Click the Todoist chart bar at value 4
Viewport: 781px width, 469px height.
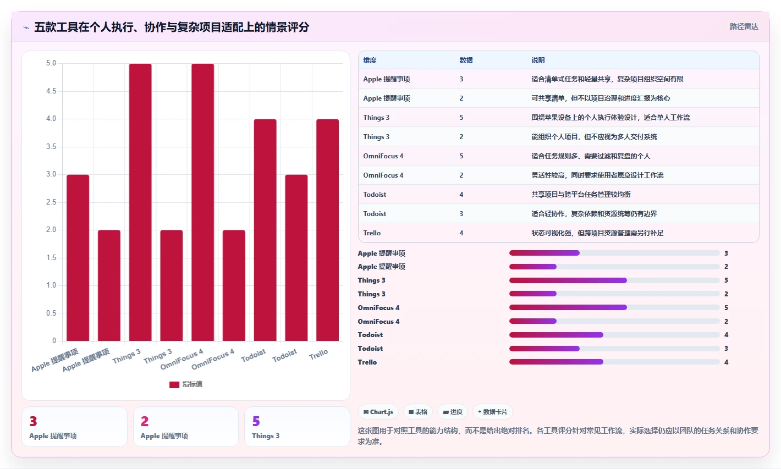[x=265, y=230]
